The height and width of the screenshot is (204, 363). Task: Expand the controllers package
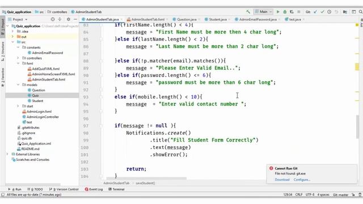tap(18, 58)
